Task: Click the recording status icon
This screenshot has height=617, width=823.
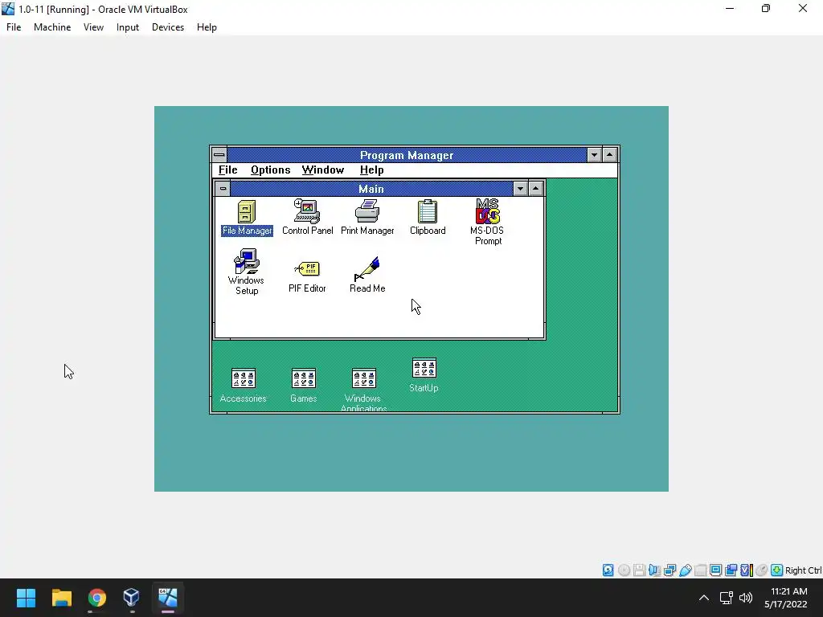Action: click(x=731, y=570)
